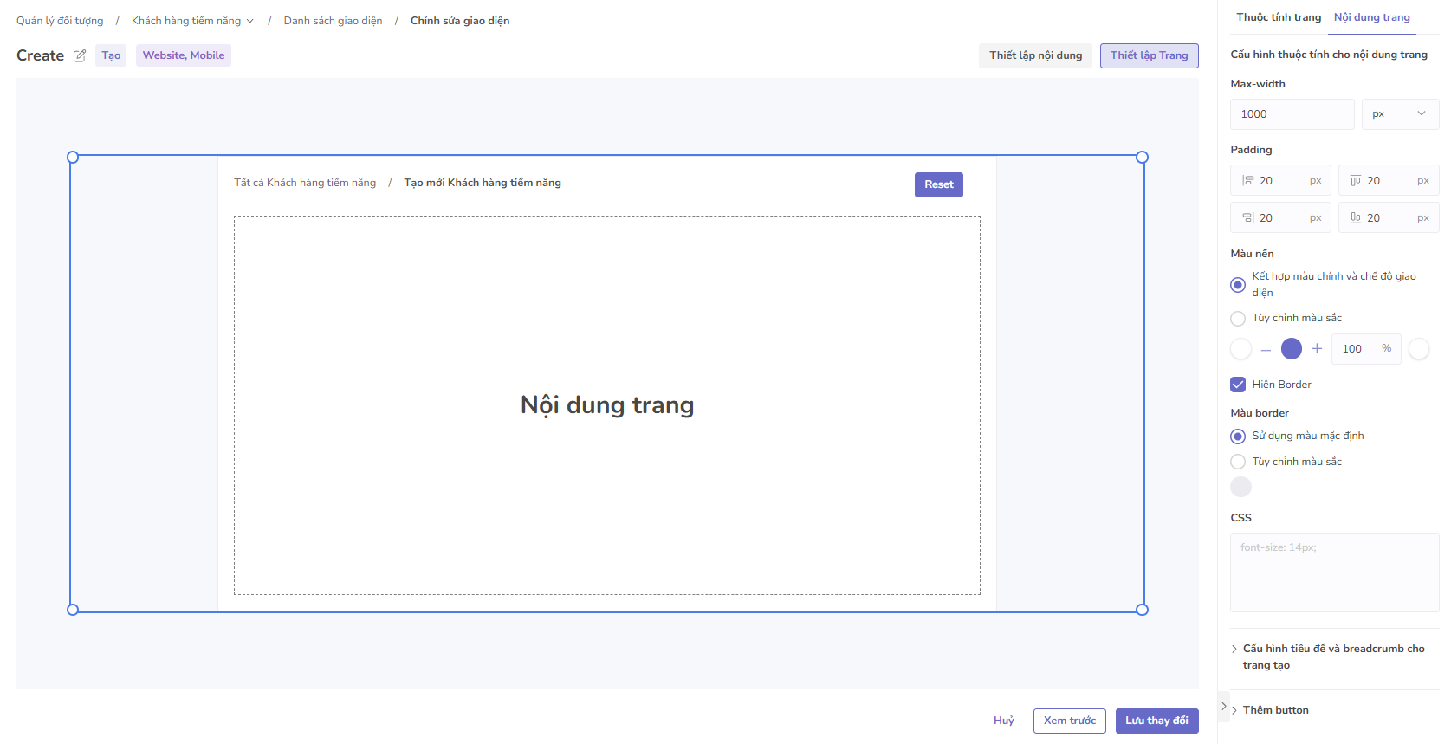
Task: Expand 'Cấu hình tiêu đề và breadcrumb cho trang tạo'
Action: pos(1334,657)
